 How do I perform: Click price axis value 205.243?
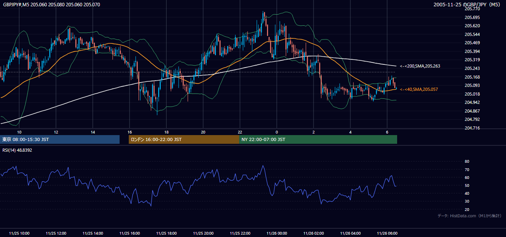[472, 68]
